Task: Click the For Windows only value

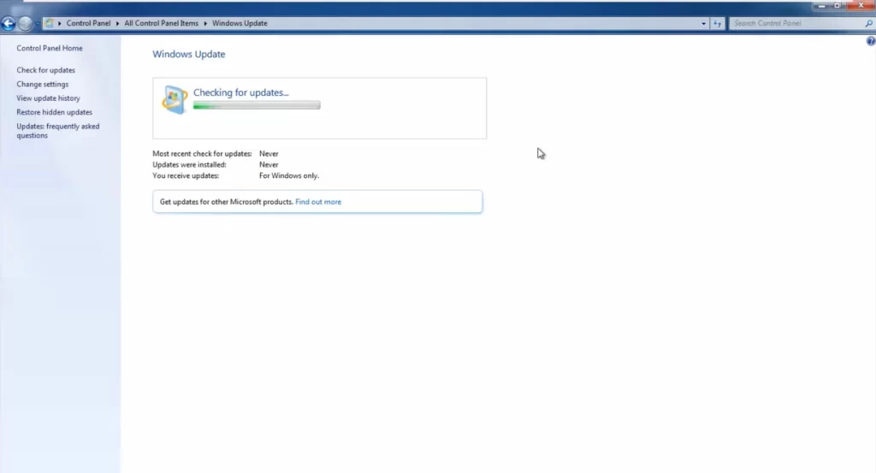Action: 289,175
